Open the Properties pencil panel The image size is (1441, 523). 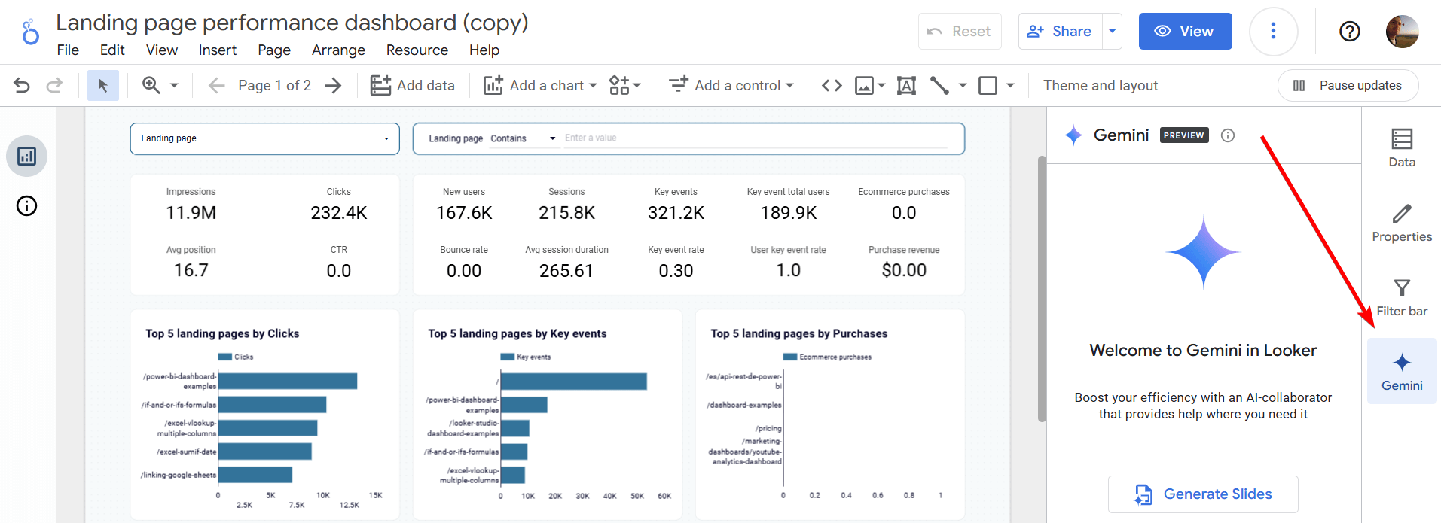click(1402, 223)
